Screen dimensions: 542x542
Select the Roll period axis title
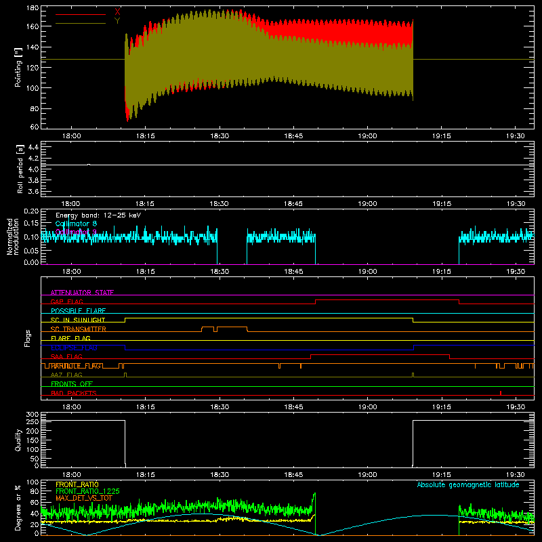pos(20,169)
